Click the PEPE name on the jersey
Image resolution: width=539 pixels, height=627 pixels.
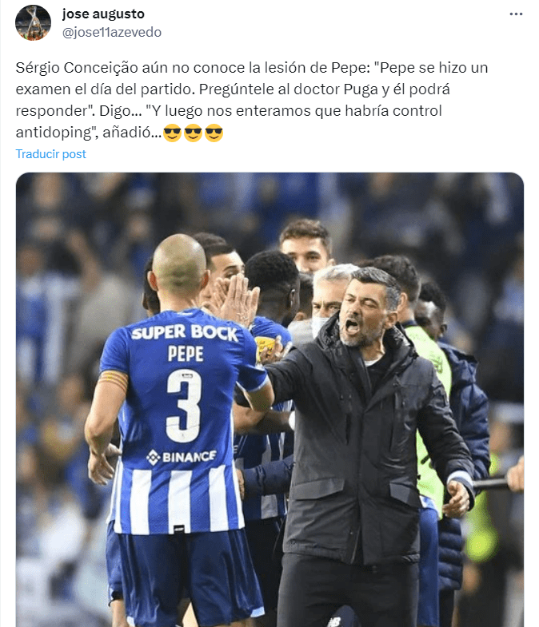point(186,354)
